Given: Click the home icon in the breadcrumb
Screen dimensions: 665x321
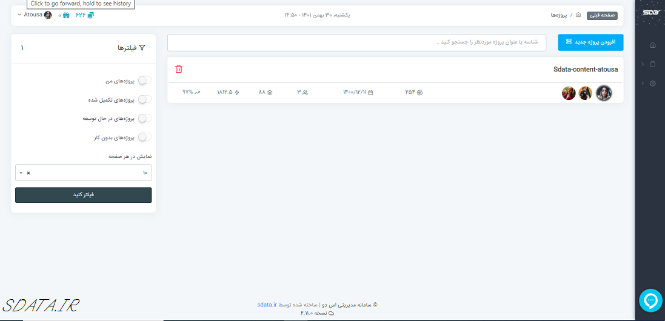Looking at the screenshot, I should pos(578,15).
